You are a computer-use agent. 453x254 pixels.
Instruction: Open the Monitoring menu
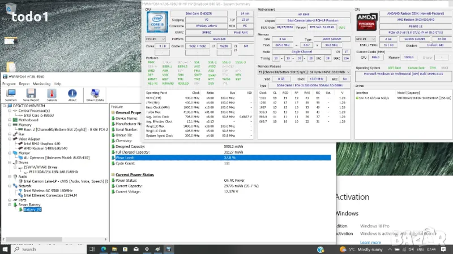(41, 83)
